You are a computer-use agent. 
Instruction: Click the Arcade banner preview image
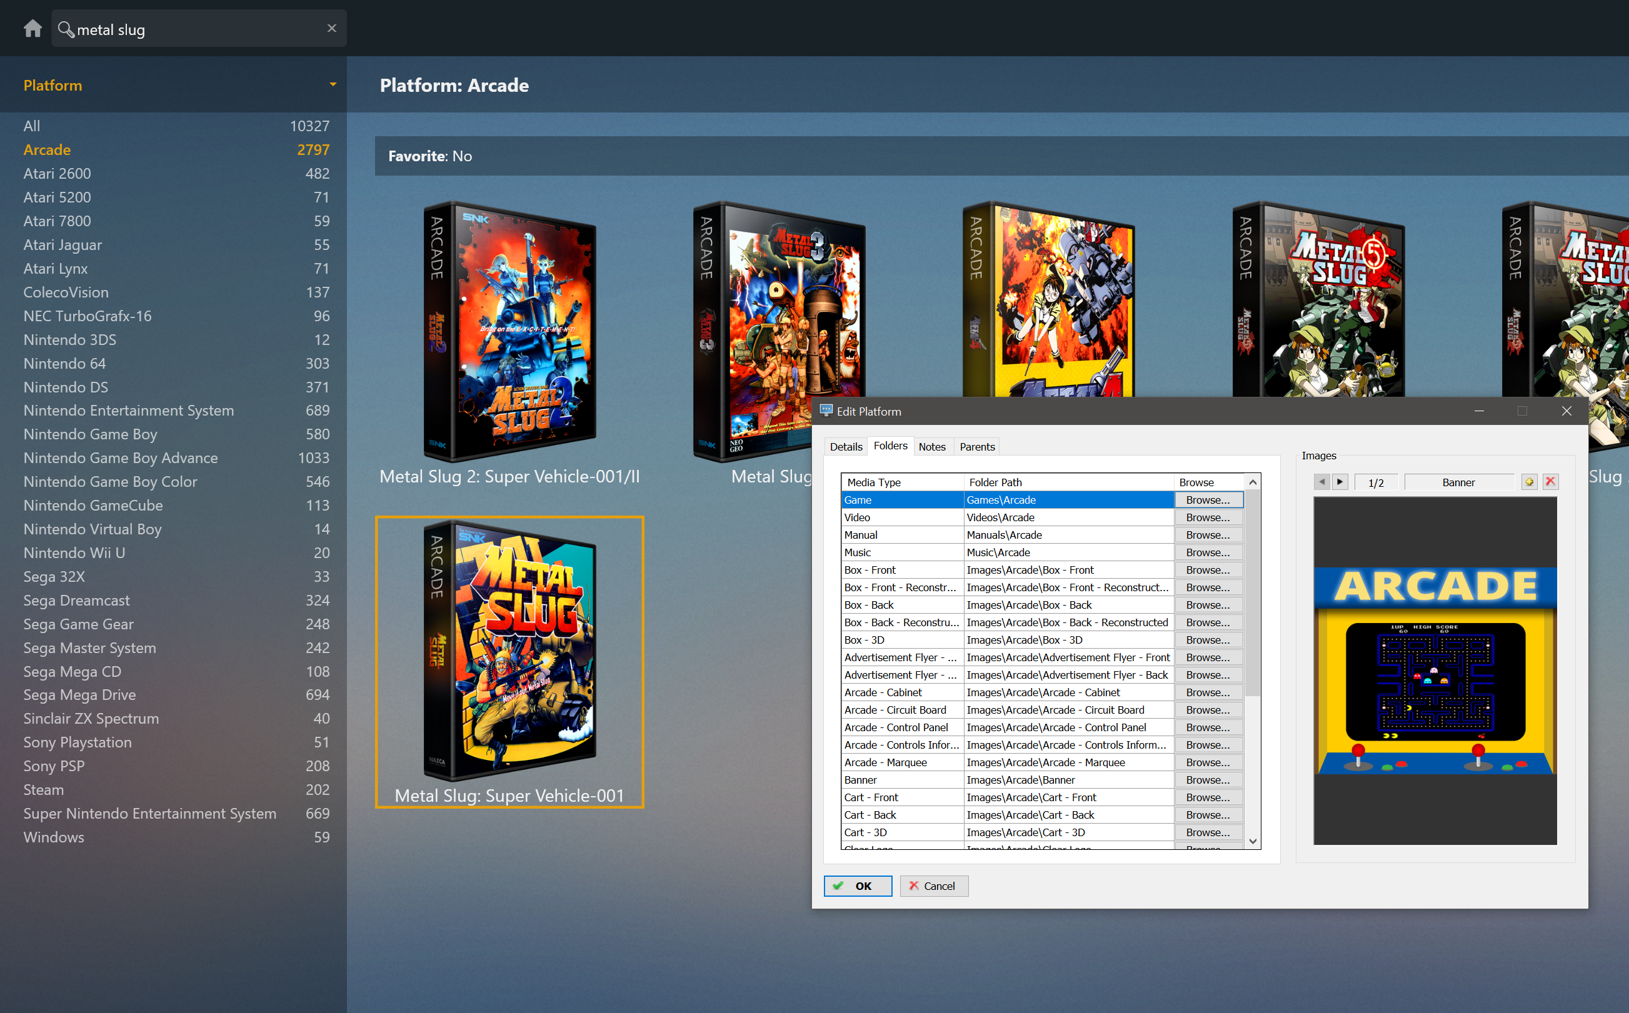click(x=1435, y=671)
